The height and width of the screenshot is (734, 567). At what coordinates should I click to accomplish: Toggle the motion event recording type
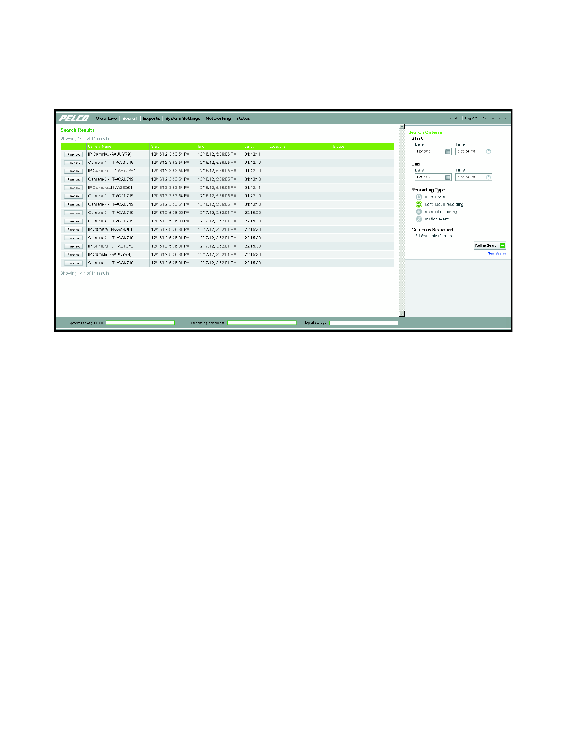(419, 219)
